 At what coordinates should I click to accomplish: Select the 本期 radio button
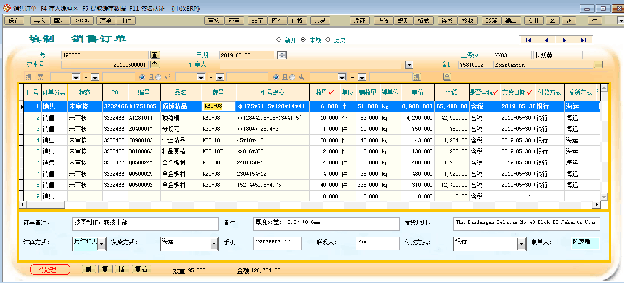tap(303, 40)
